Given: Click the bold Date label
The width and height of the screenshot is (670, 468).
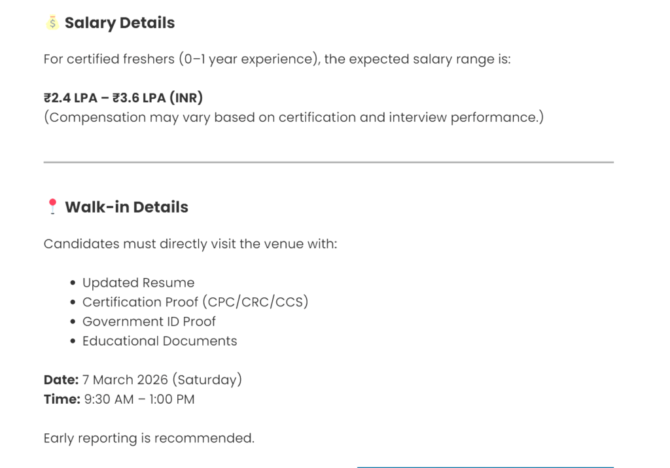Looking at the screenshot, I should pyautogui.click(x=61, y=380).
